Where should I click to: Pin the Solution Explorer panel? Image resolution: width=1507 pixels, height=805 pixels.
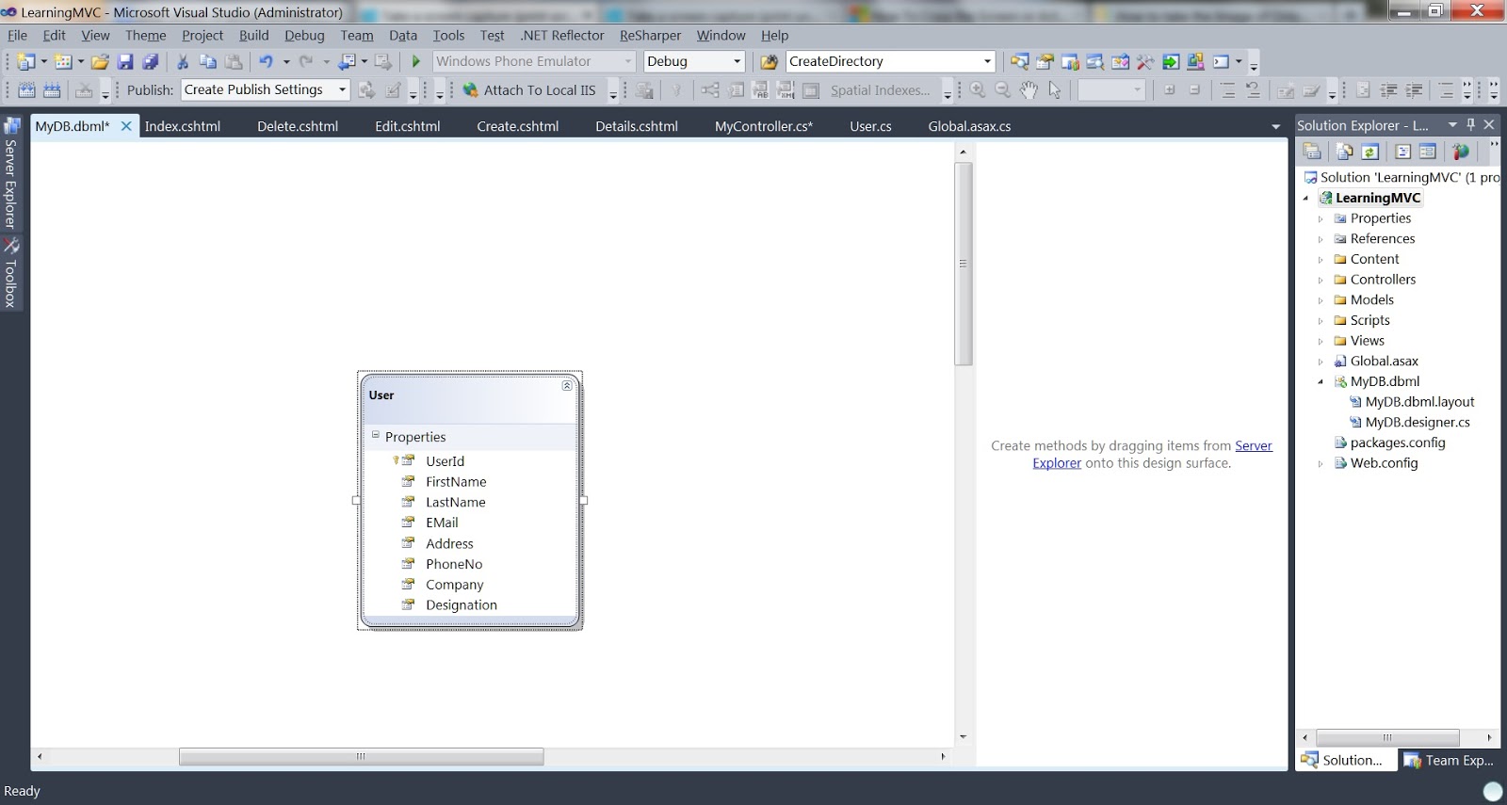click(1470, 125)
